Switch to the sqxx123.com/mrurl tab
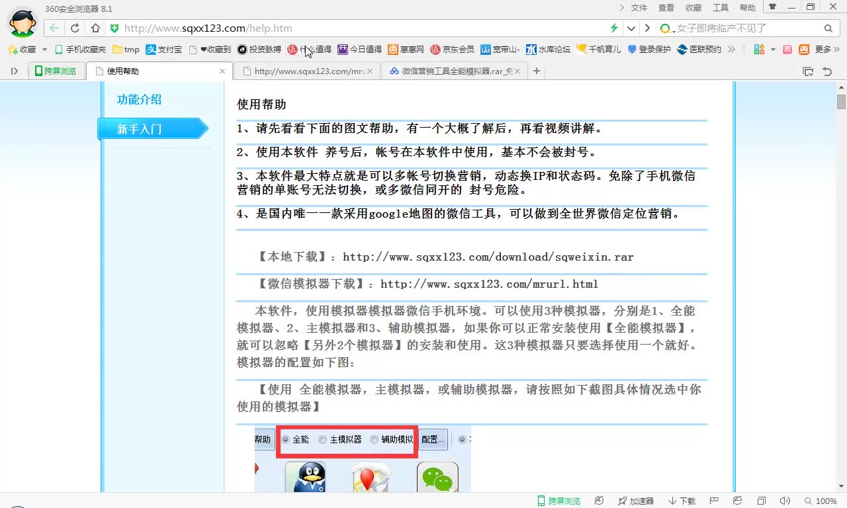 pyautogui.click(x=307, y=71)
